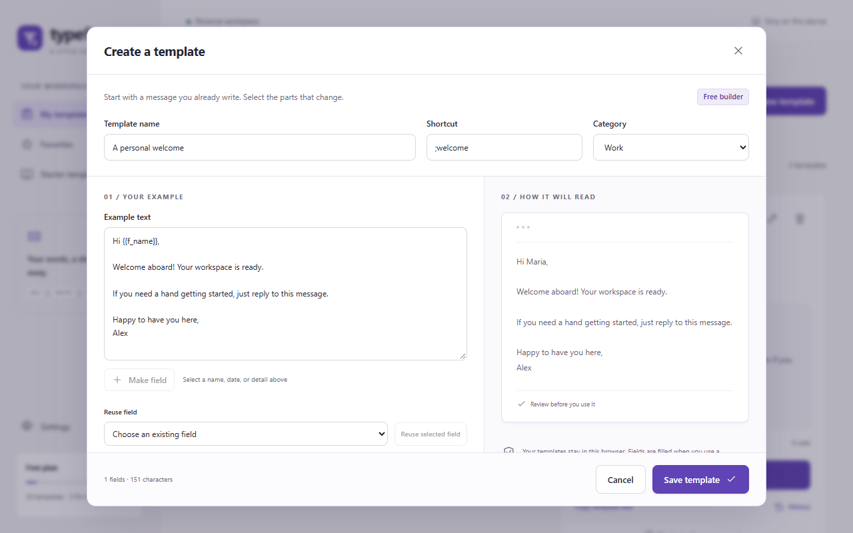The image size is (853, 533).
Task: Click Reuse selected field button
Action: pyautogui.click(x=430, y=434)
